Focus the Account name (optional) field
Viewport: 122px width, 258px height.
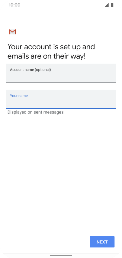click(61, 73)
